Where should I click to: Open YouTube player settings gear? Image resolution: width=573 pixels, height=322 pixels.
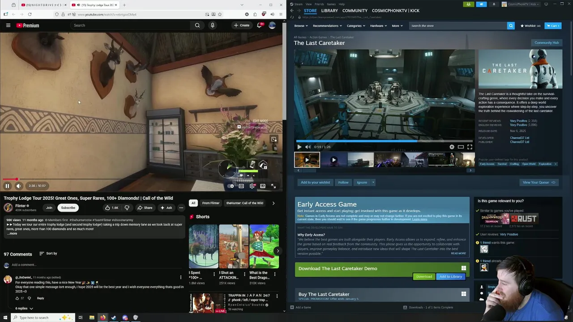coord(252,186)
